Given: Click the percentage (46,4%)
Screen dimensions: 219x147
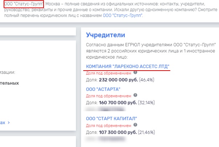Looking at the screenshot, I should (x=146, y=80).
